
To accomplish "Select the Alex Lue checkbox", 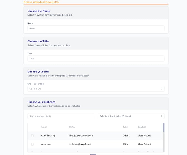I will click(x=32, y=144).
